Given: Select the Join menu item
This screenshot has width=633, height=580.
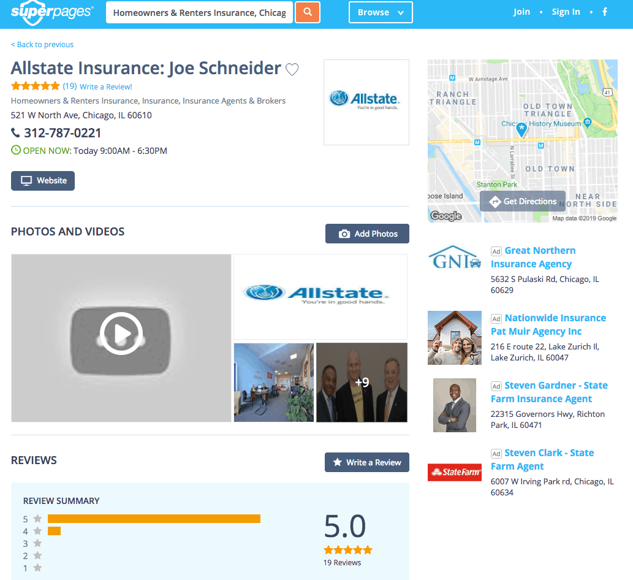Looking at the screenshot, I should (x=521, y=12).
